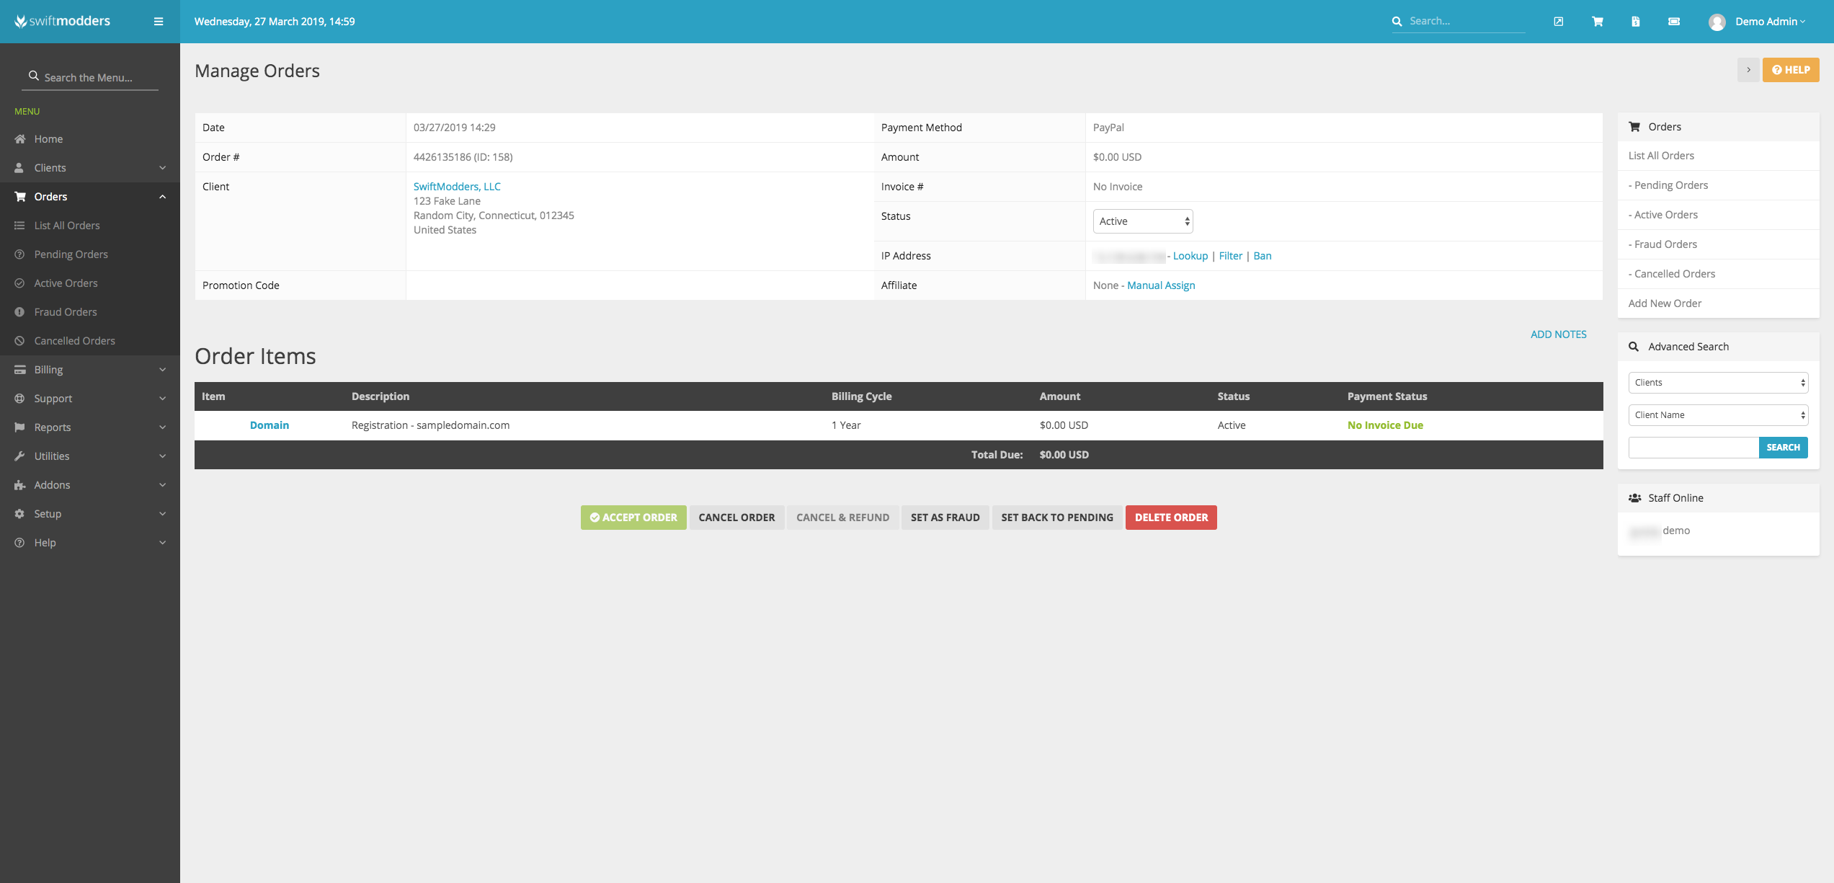Focus the advanced search text field
1834x883 pixels.
(x=1693, y=448)
